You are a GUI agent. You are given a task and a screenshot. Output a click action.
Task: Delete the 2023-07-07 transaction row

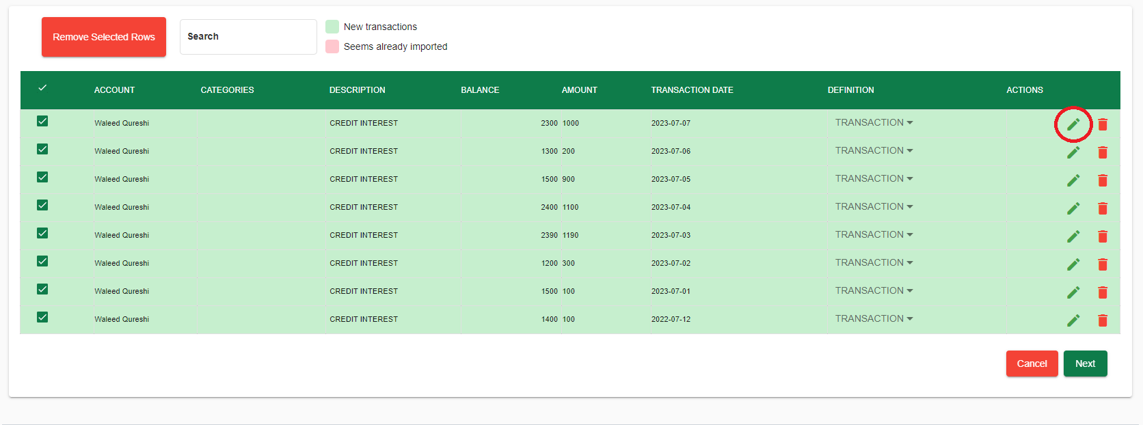(x=1102, y=124)
